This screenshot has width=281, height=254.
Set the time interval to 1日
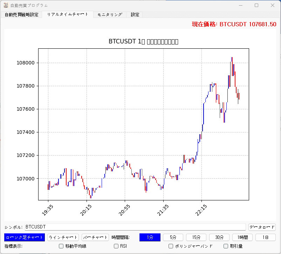pos(266,237)
